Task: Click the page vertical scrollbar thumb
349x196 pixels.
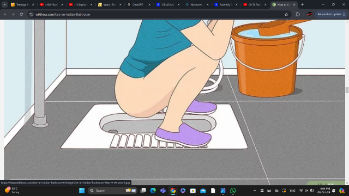Action: (347, 90)
